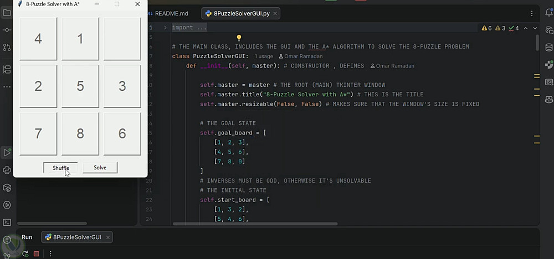Click puzzle tile 6
This screenshot has height=259, width=554.
(x=122, y=134)
